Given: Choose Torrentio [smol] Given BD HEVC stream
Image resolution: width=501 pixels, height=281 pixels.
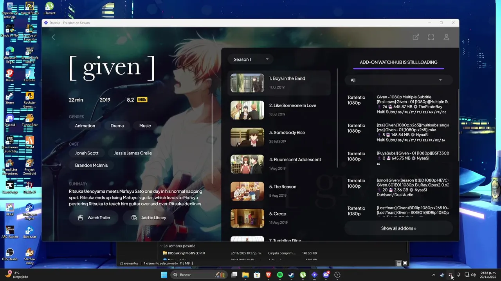Looking at the screenshot, I should (x=398, y=187).
